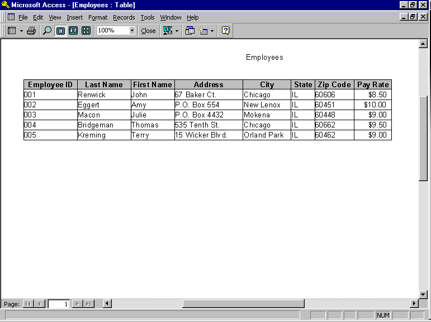Go to next page navigation button
Screen dimensions: 431x322
click(77, 304)
